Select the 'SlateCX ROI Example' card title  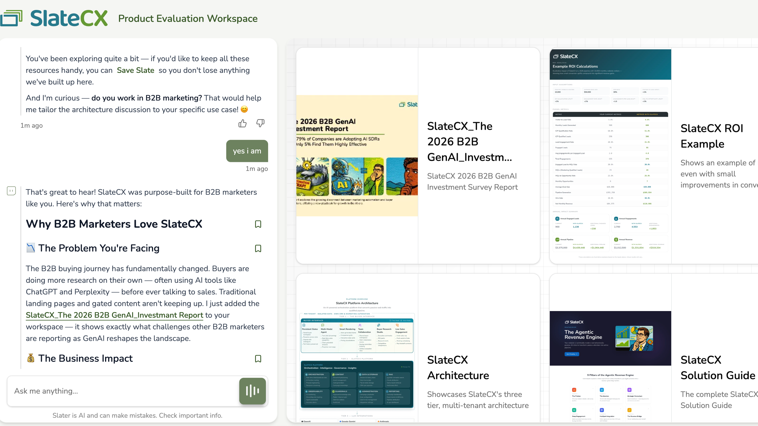click(712, 136)
